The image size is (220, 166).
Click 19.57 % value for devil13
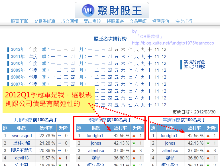[47, 158]
